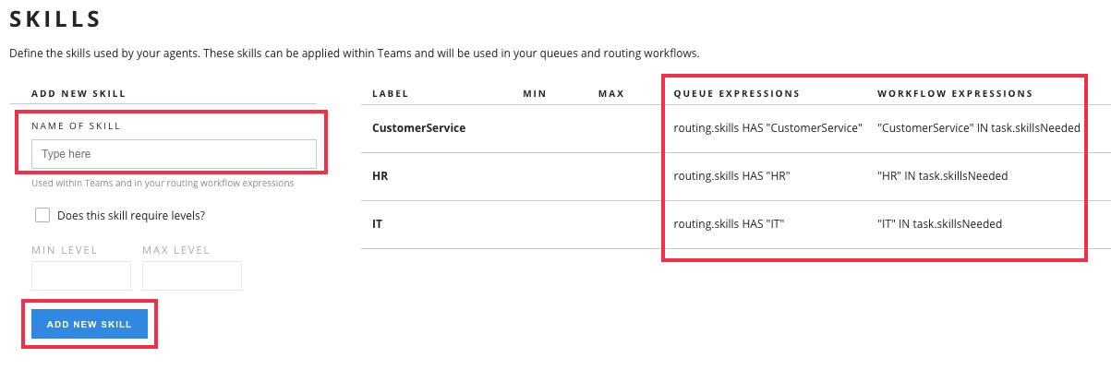The height and width of the screenshot is (370, 1111).
Task: Focus the Max Level input box
Action: pyautogui.click(x=192, y=276)
